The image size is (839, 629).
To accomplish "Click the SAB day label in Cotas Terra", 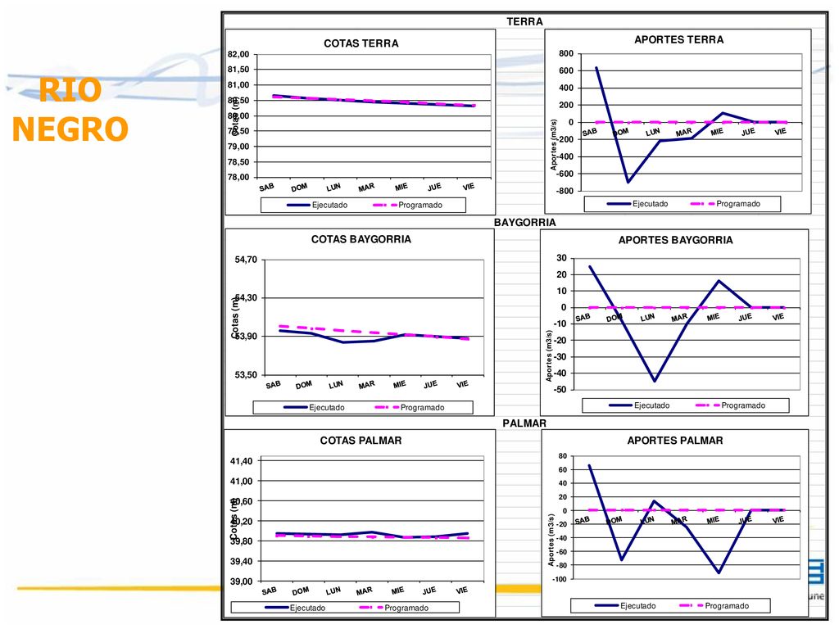I will 266,188.
